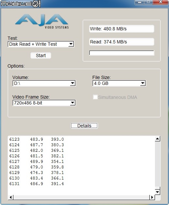
Task: Close the AJA System Test window
Action: (161, 2)
